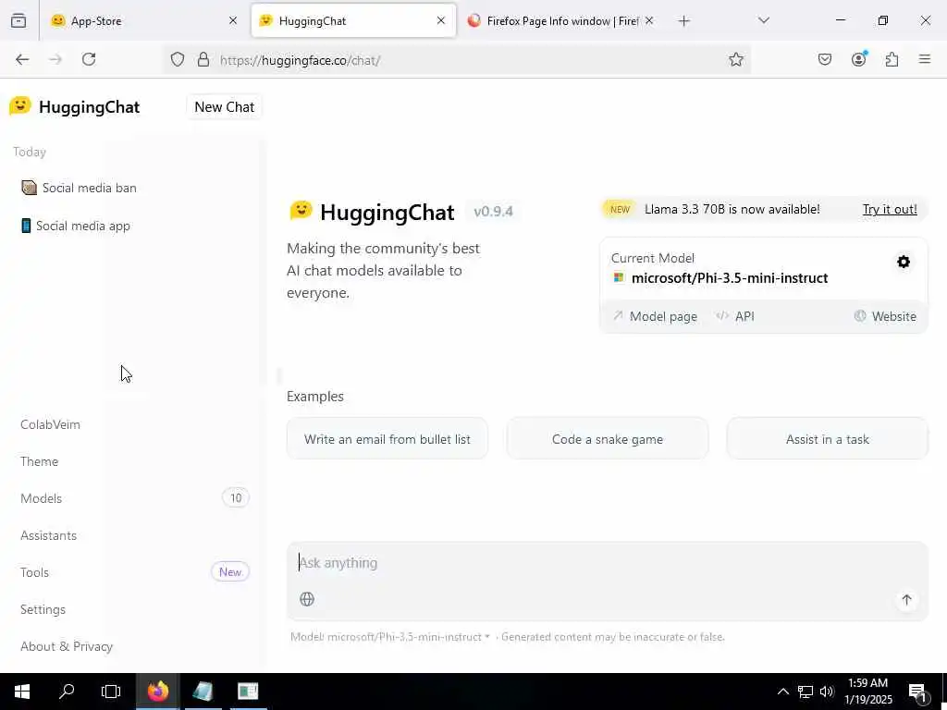Click the Try it out! link
Screen dimensions: 947x710
coord(890,209)
